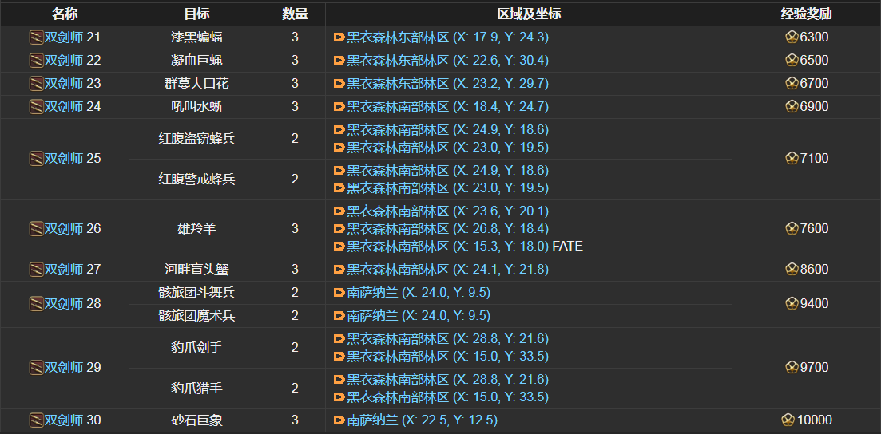Click the job icon beside 双剑师 21
881x434 pixels.
37,37
